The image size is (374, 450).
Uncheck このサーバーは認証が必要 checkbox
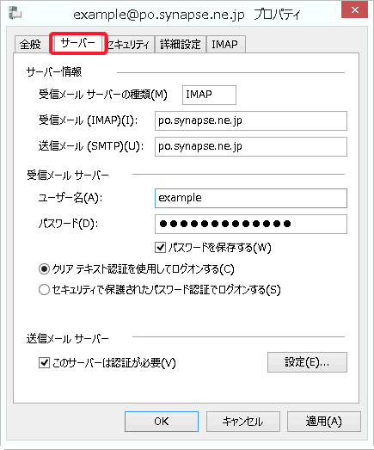44,363
